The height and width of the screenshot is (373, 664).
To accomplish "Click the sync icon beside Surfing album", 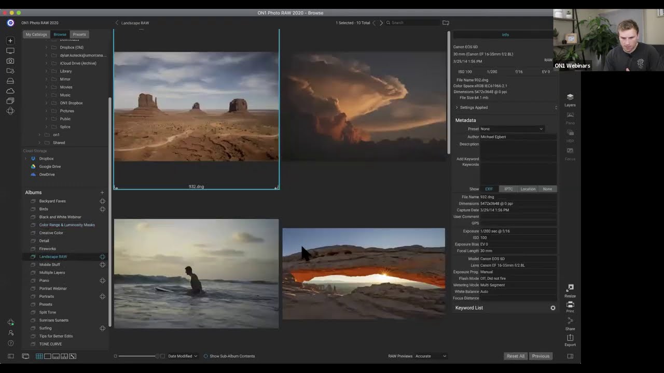I will 102,328.
